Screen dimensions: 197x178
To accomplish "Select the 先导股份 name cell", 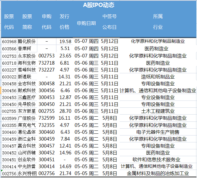I will (x=27, y=104).
